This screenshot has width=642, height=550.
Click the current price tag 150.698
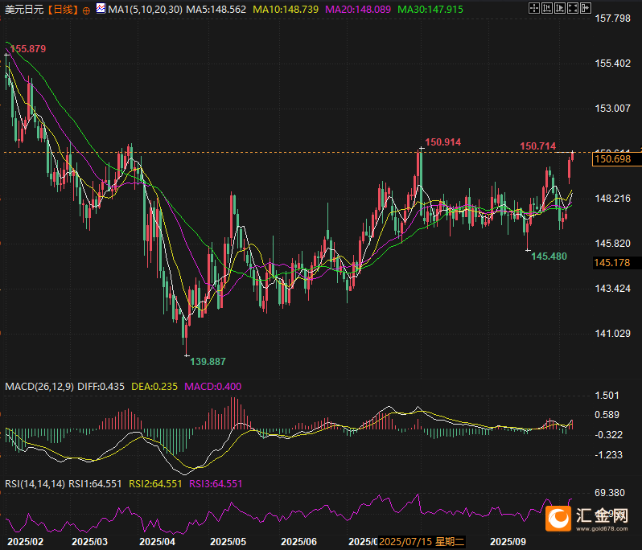(616, 159)
